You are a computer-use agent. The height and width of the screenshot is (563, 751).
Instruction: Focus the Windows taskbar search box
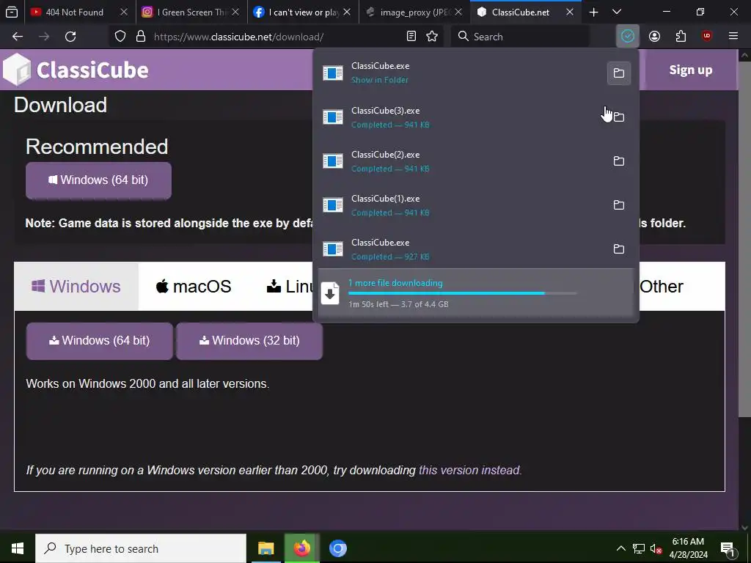pyautogui.click(x=141, y=548)
